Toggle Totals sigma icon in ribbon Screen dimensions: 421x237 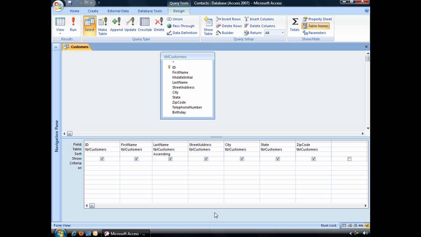point(295,25)
